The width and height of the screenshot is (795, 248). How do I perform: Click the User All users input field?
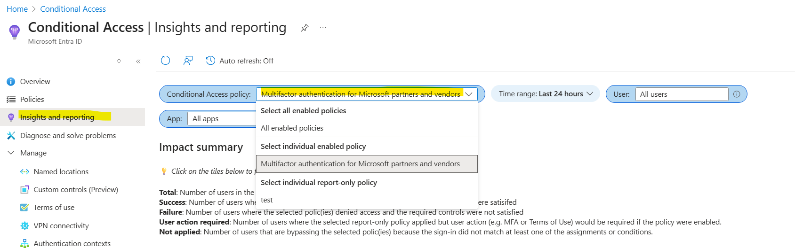682,94
